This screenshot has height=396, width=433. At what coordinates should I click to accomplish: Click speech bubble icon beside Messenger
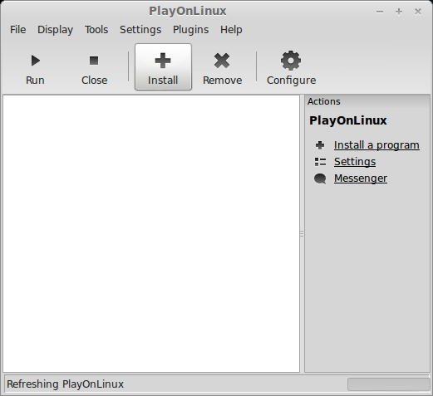pos(320,178)
